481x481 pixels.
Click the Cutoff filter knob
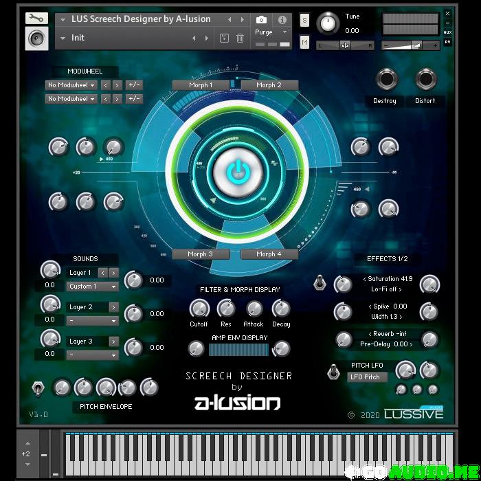point(199,309)
